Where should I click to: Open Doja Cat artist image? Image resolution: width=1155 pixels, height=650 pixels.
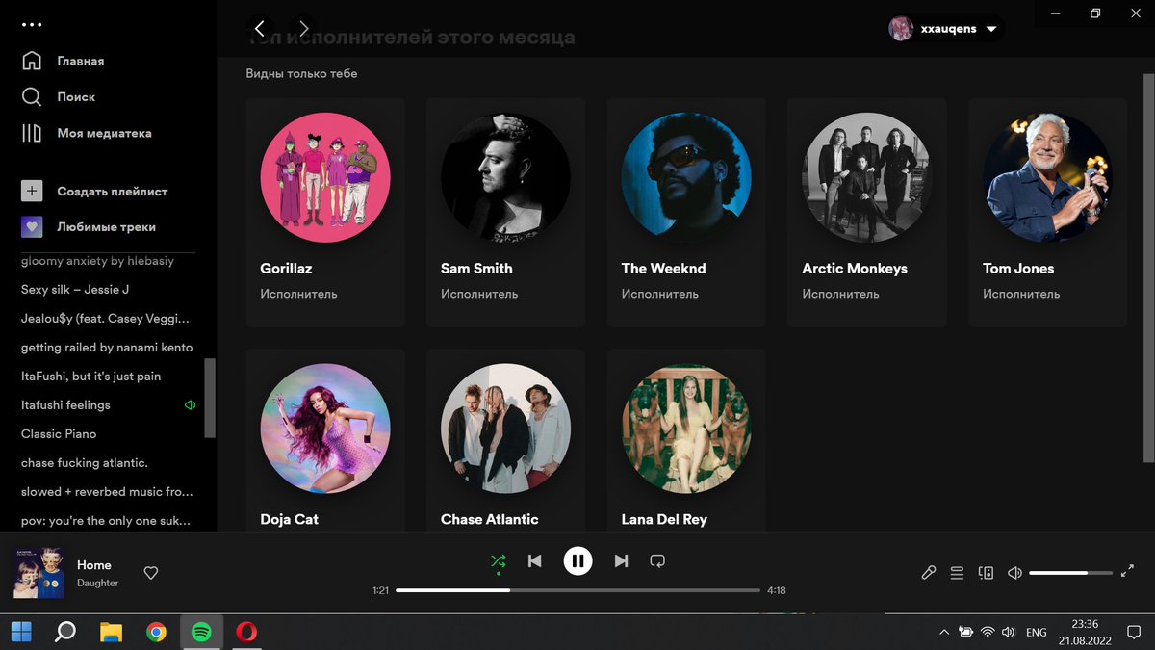coord(325,429)
